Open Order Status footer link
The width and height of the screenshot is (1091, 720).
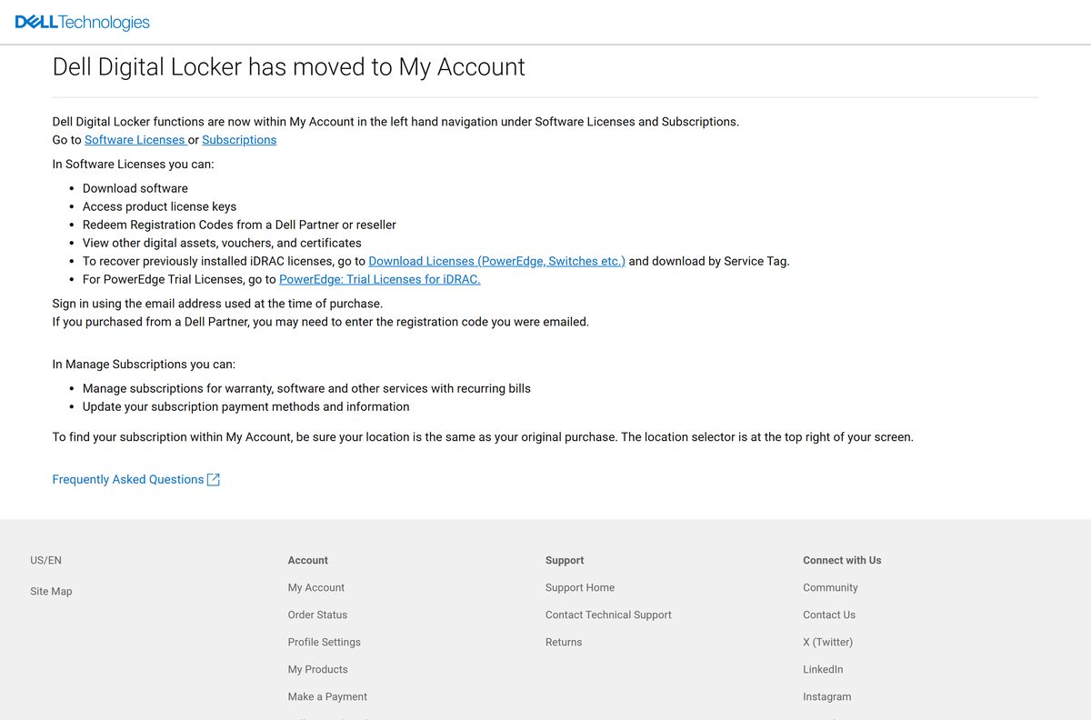317,615
